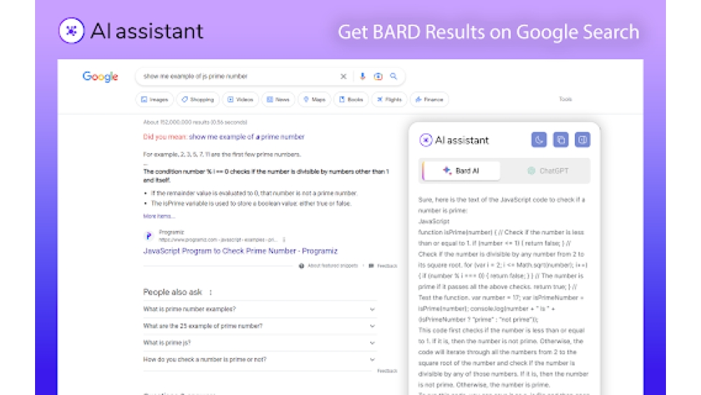Open the Books filter
The width and height of the screenshot is (701, 395).
point(351,100)
